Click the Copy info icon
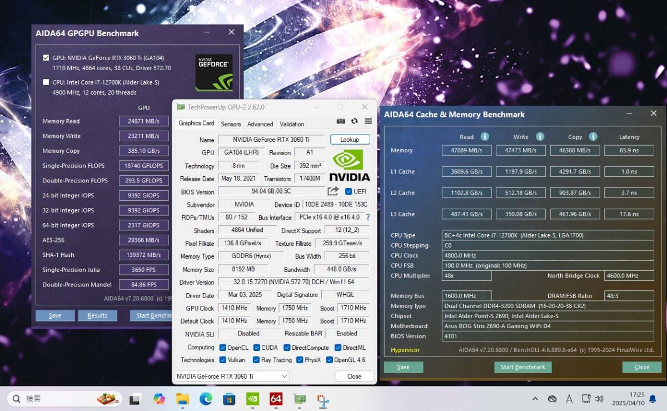The width and height of the screenshot is (667, 411). (x=593, y=136)
